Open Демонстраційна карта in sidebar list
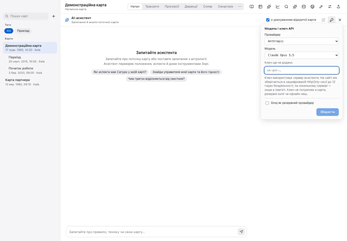The width and height of the screenshot is (347, 241). [x=30, y=48]
